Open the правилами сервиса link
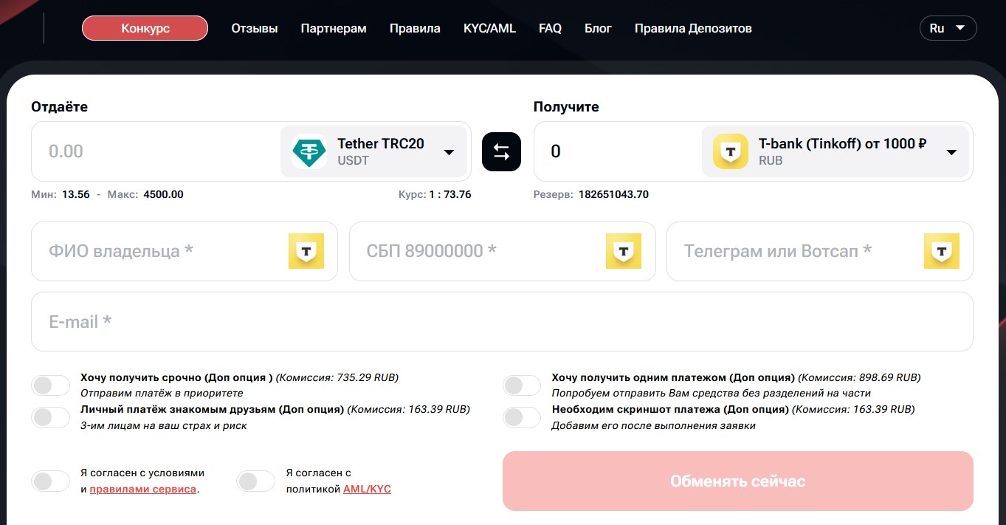The image size is (1006, 525). click(x=143, y=489)
